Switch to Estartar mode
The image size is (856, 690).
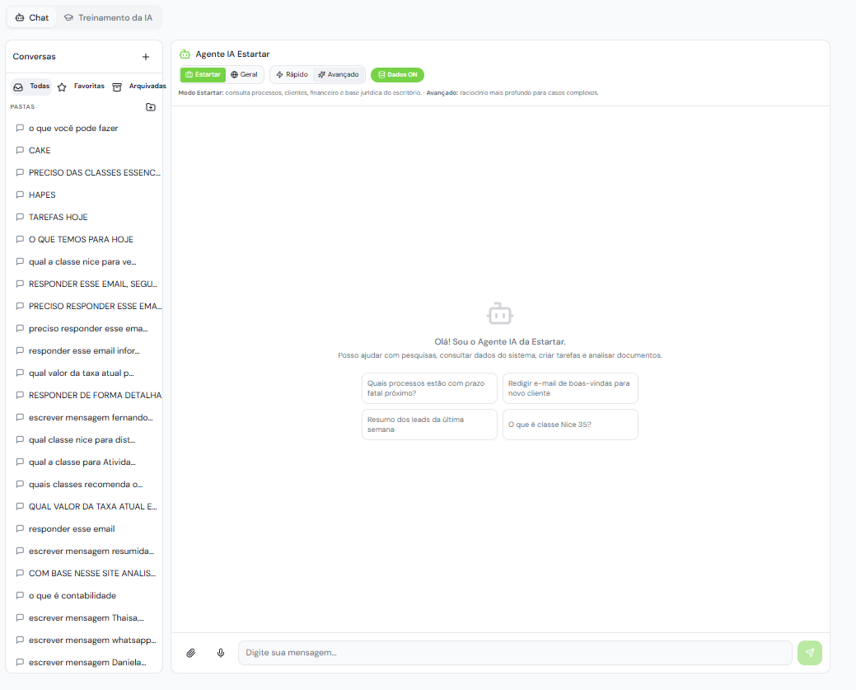(203, 75)
